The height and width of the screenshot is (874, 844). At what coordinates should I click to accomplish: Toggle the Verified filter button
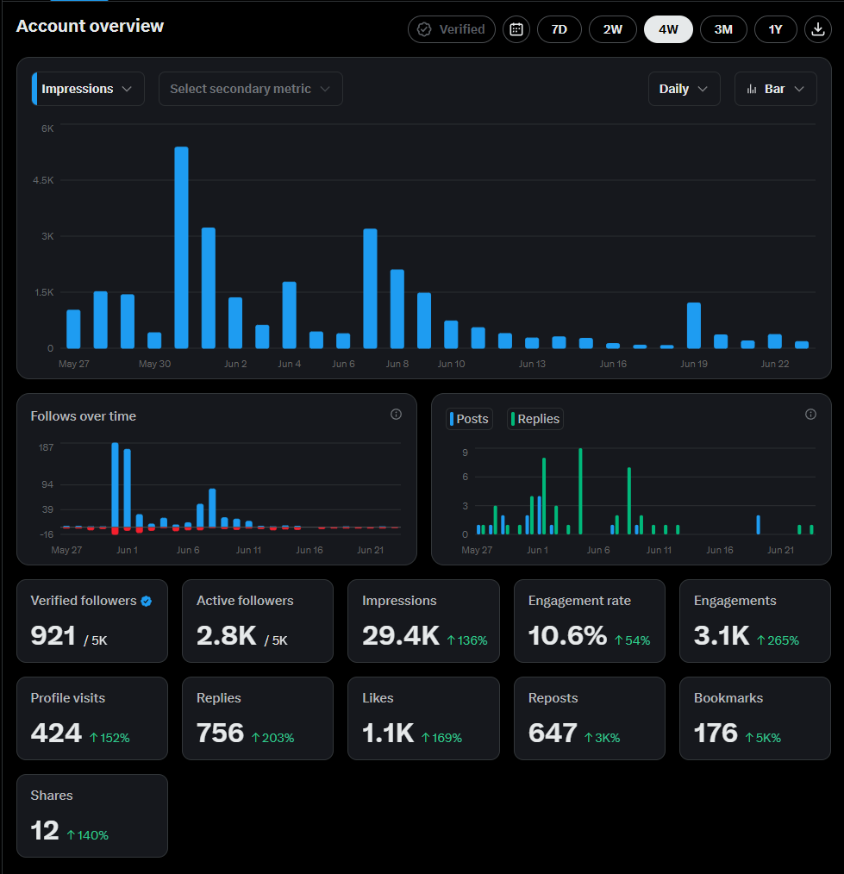click(452, 29)
